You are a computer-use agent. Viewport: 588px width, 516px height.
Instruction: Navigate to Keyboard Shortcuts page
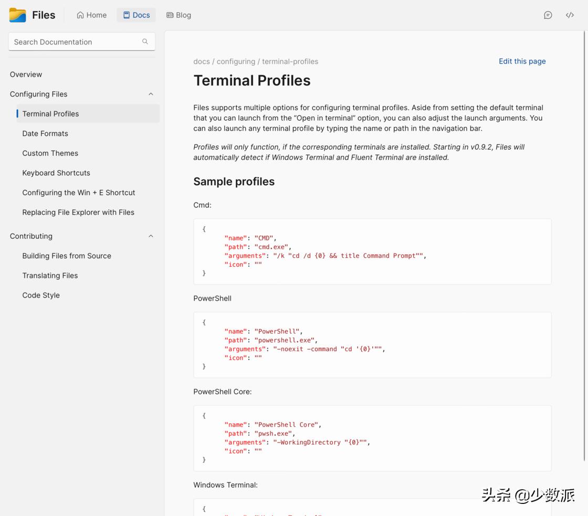point(56,173)
